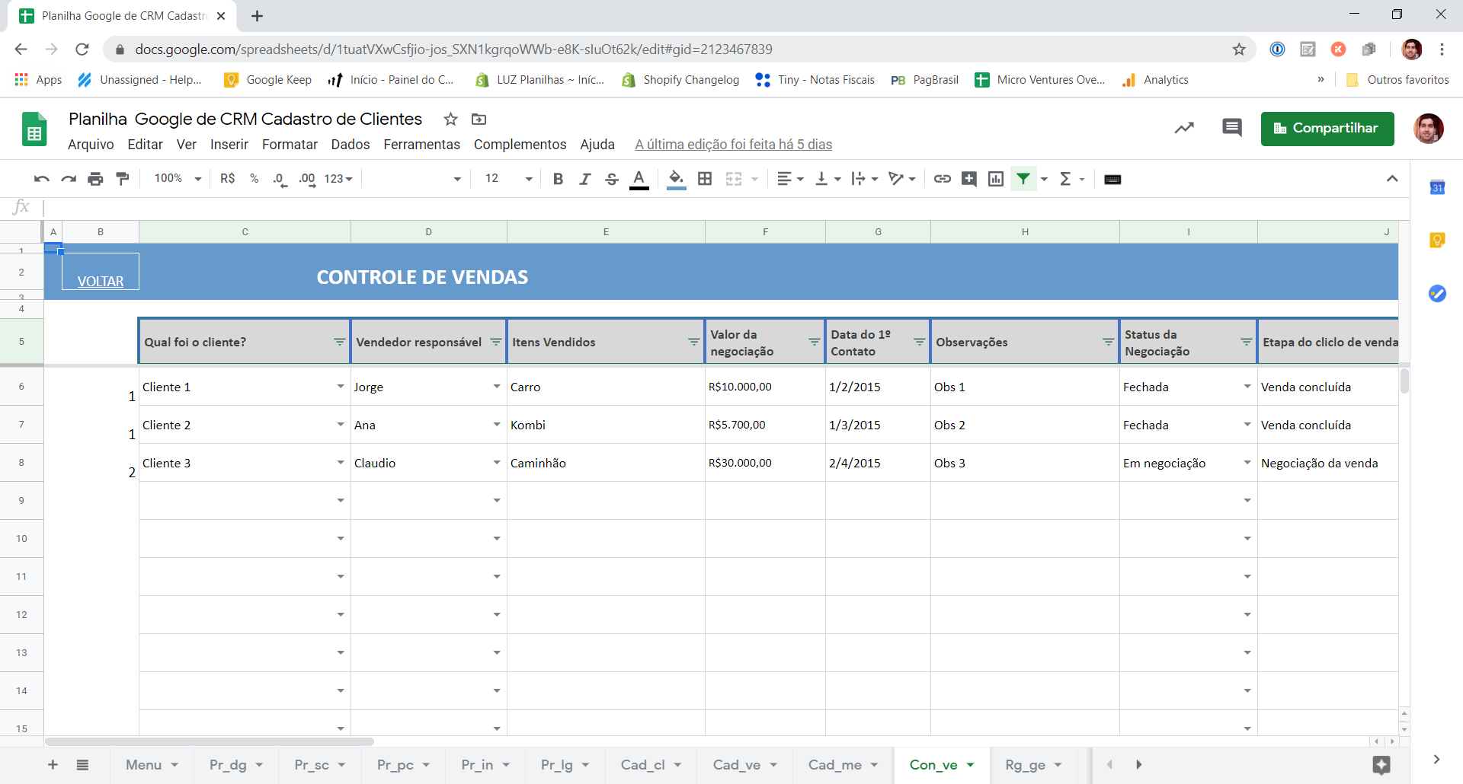1463x784 pixels.
Task: Open Google Tasks side panel
Action: [x=1437, y=294]
